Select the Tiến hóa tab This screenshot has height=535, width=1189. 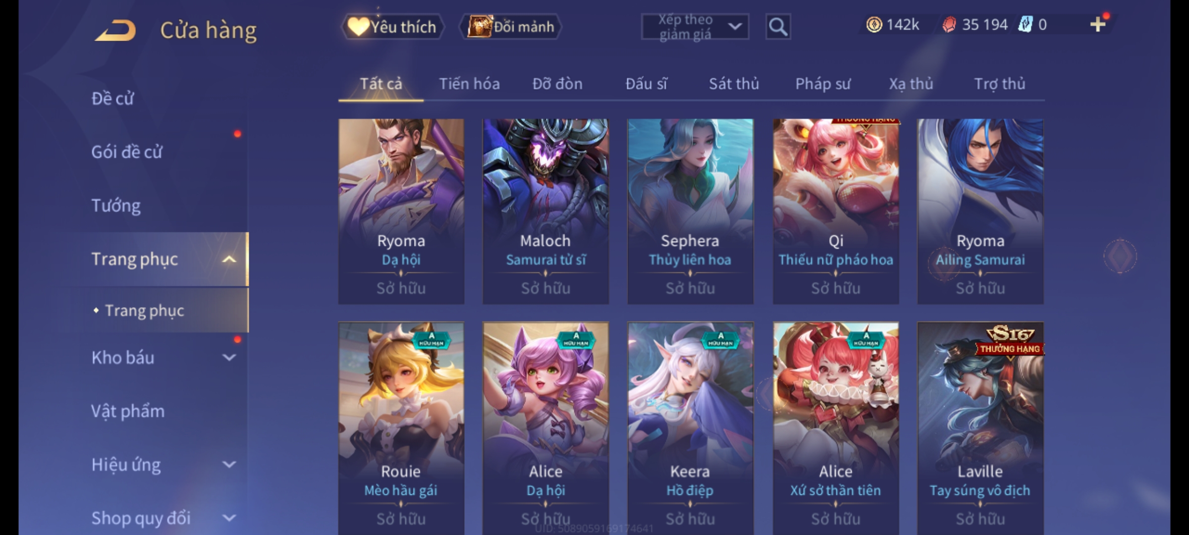(x=469, y=84)
